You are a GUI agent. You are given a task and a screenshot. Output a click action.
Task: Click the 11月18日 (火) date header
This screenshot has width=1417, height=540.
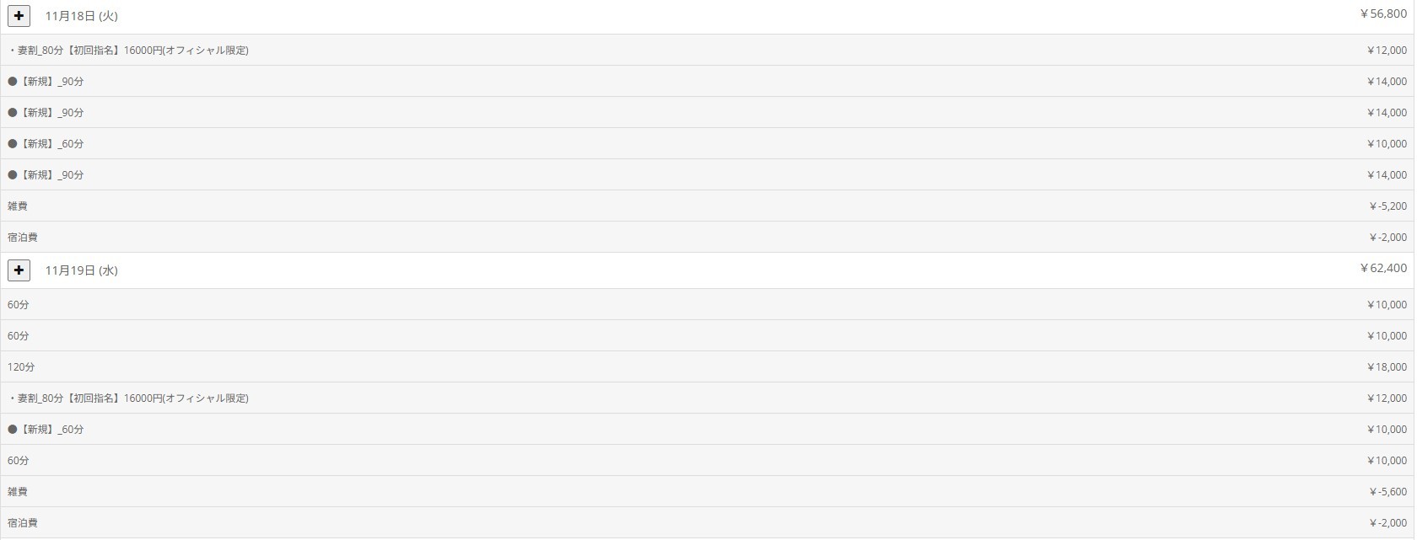click(x=81, y=16)
